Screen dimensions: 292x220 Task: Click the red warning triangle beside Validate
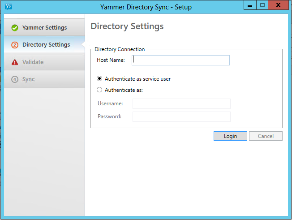pyautogui.click(x=15, y=62)
